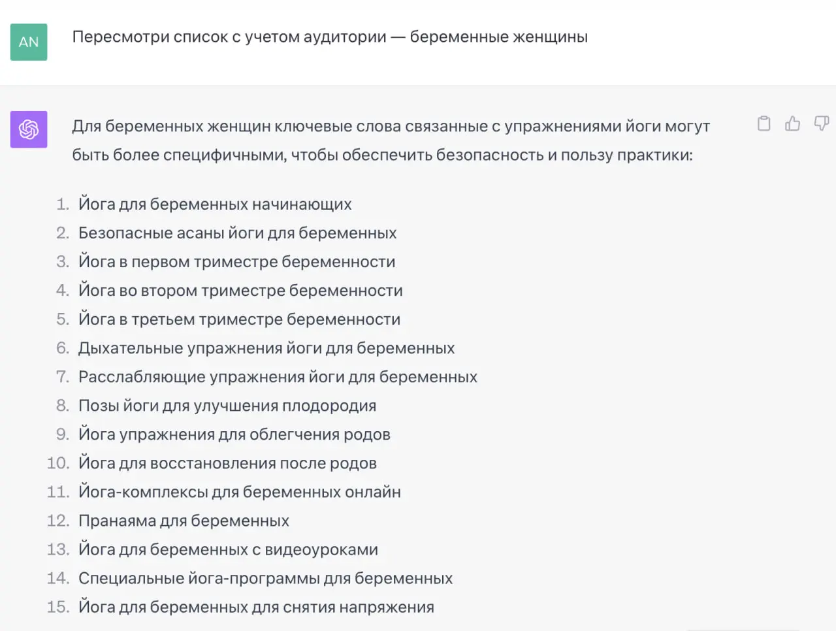Click the response intro paragraph text

(391, 140)
